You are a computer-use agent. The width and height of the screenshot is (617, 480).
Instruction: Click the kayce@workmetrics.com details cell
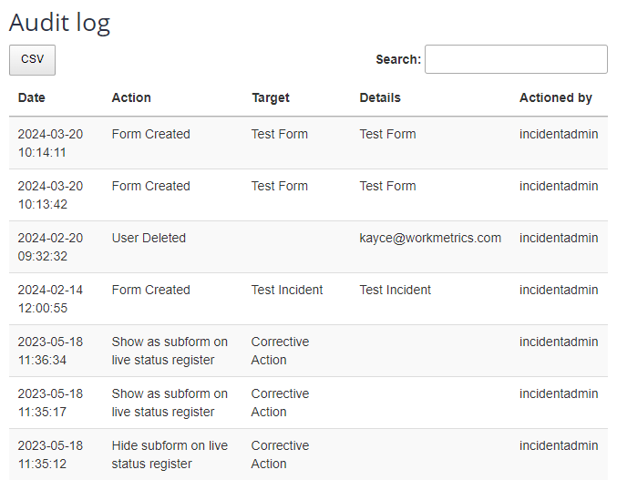tap(430, 238)
